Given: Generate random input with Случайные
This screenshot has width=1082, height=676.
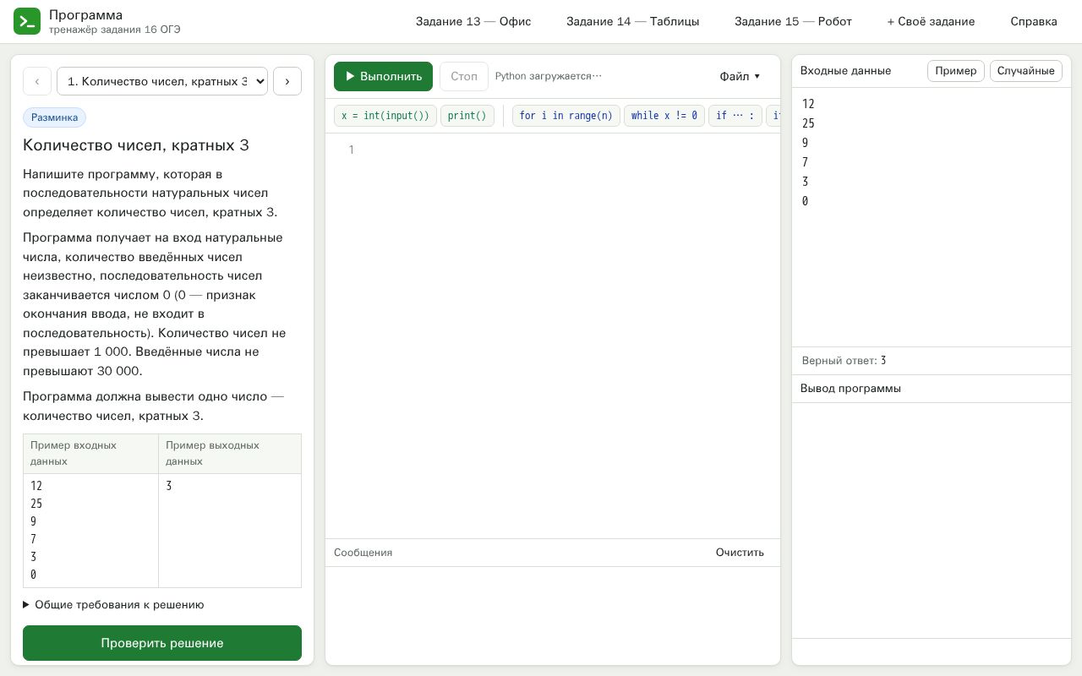Looking at the screenshot, I should (1026, 71).
